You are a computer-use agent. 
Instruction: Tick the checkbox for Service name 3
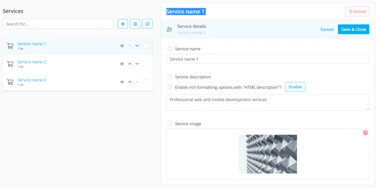(x=145, y=82)
